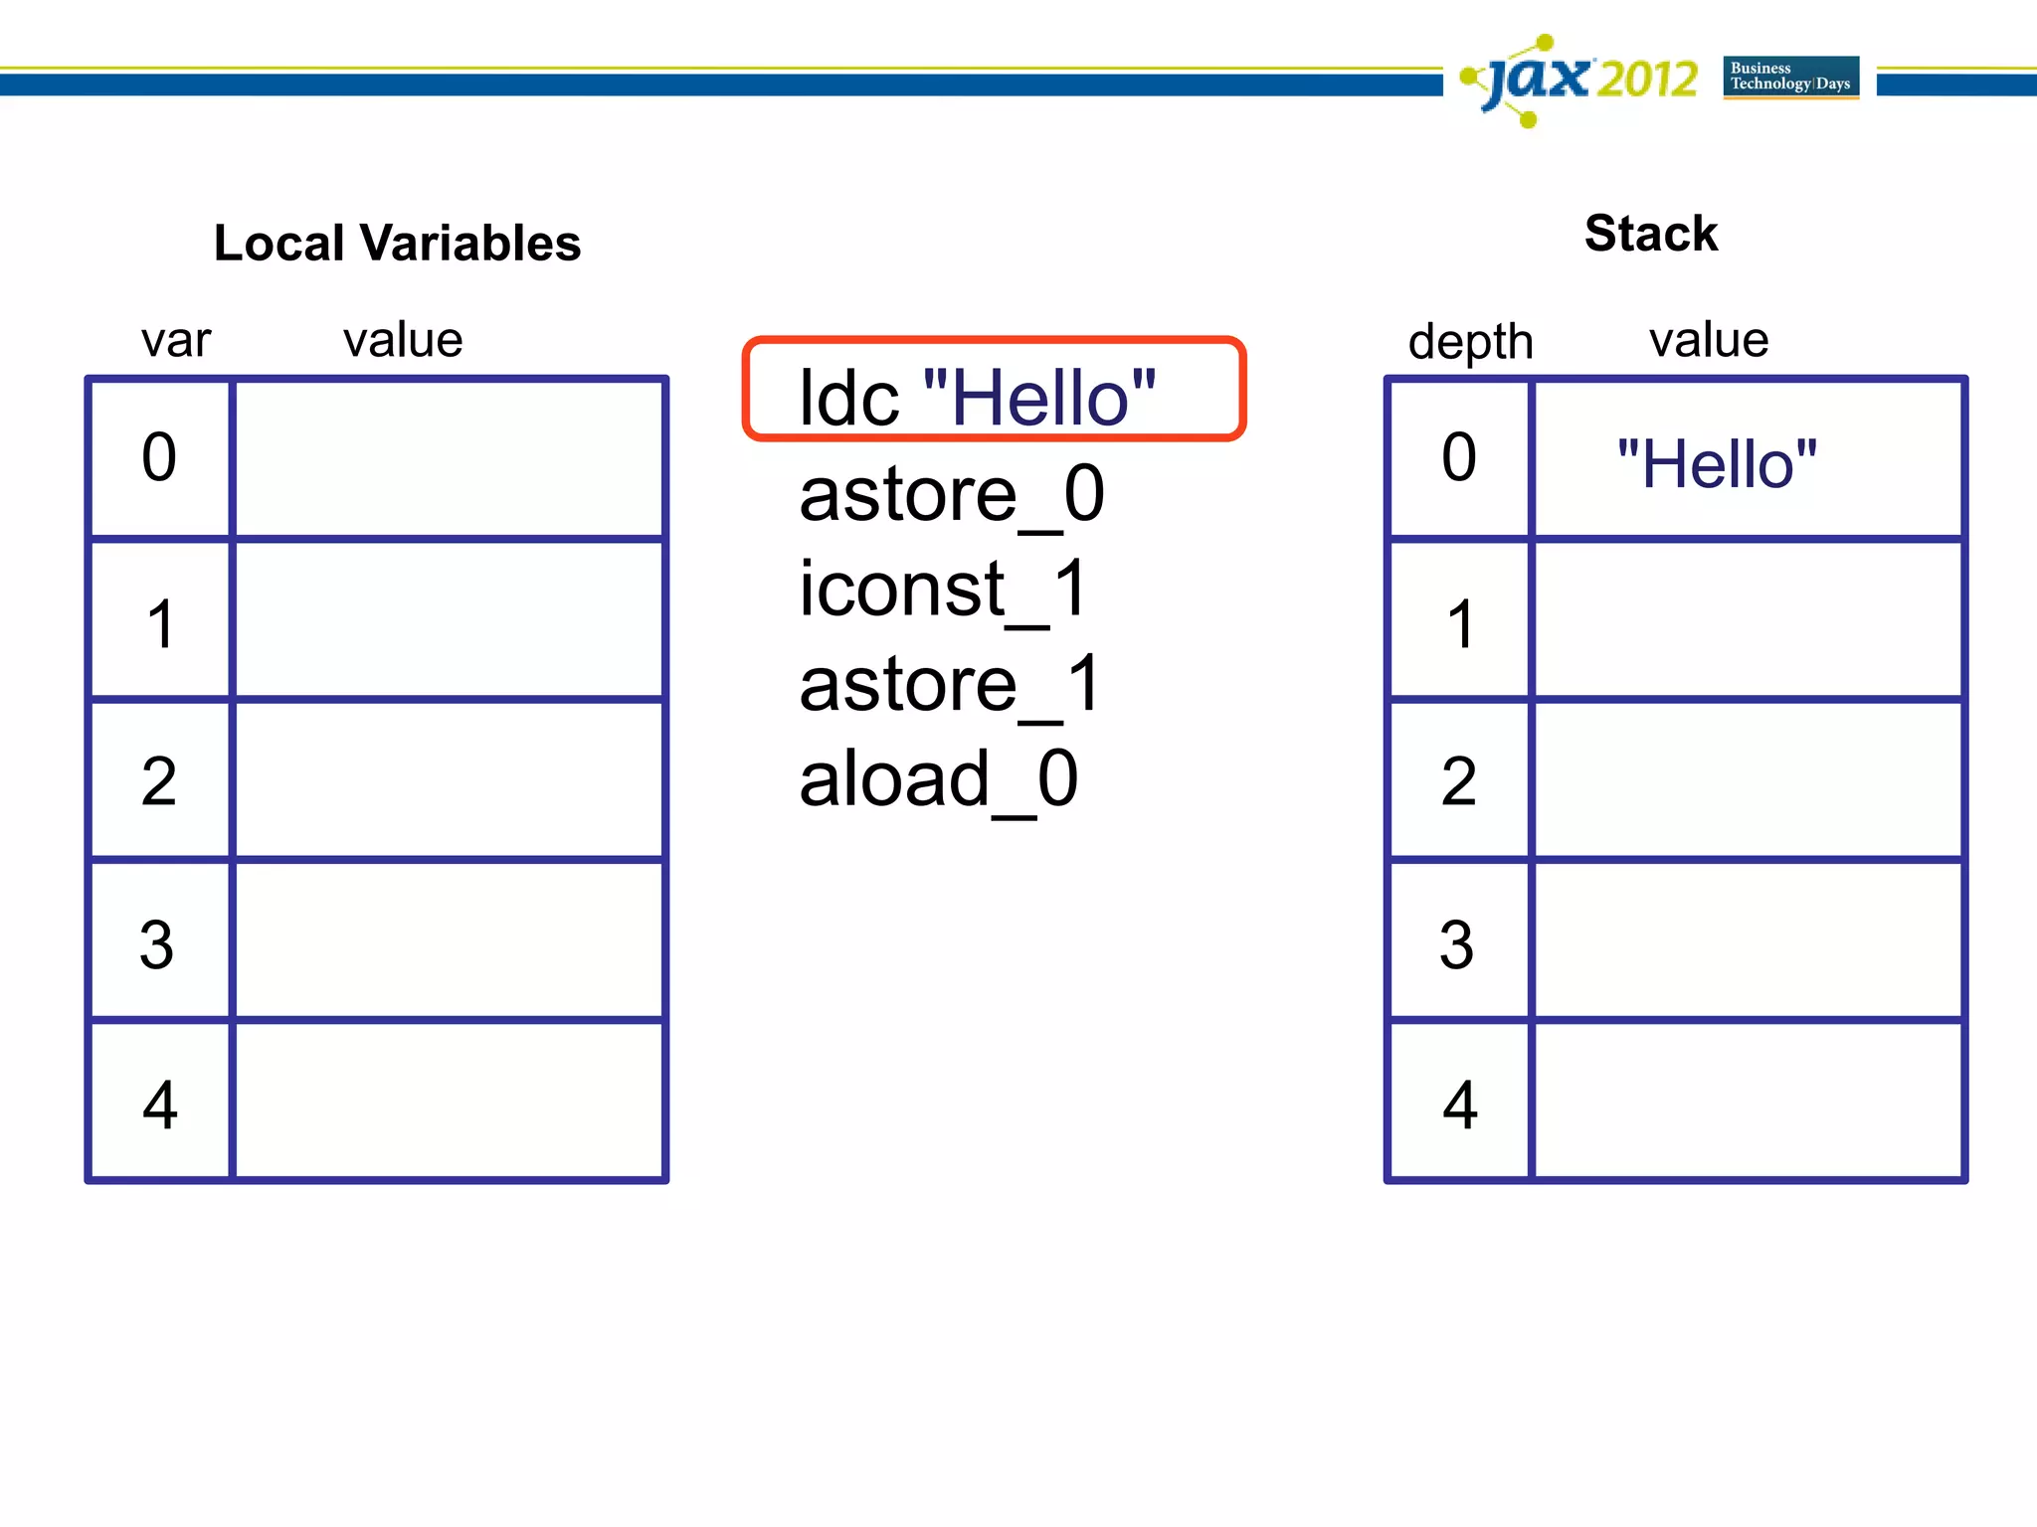2037x1527 pixels.
Task: Click the Stack heading
Action: pos(1650,234)
